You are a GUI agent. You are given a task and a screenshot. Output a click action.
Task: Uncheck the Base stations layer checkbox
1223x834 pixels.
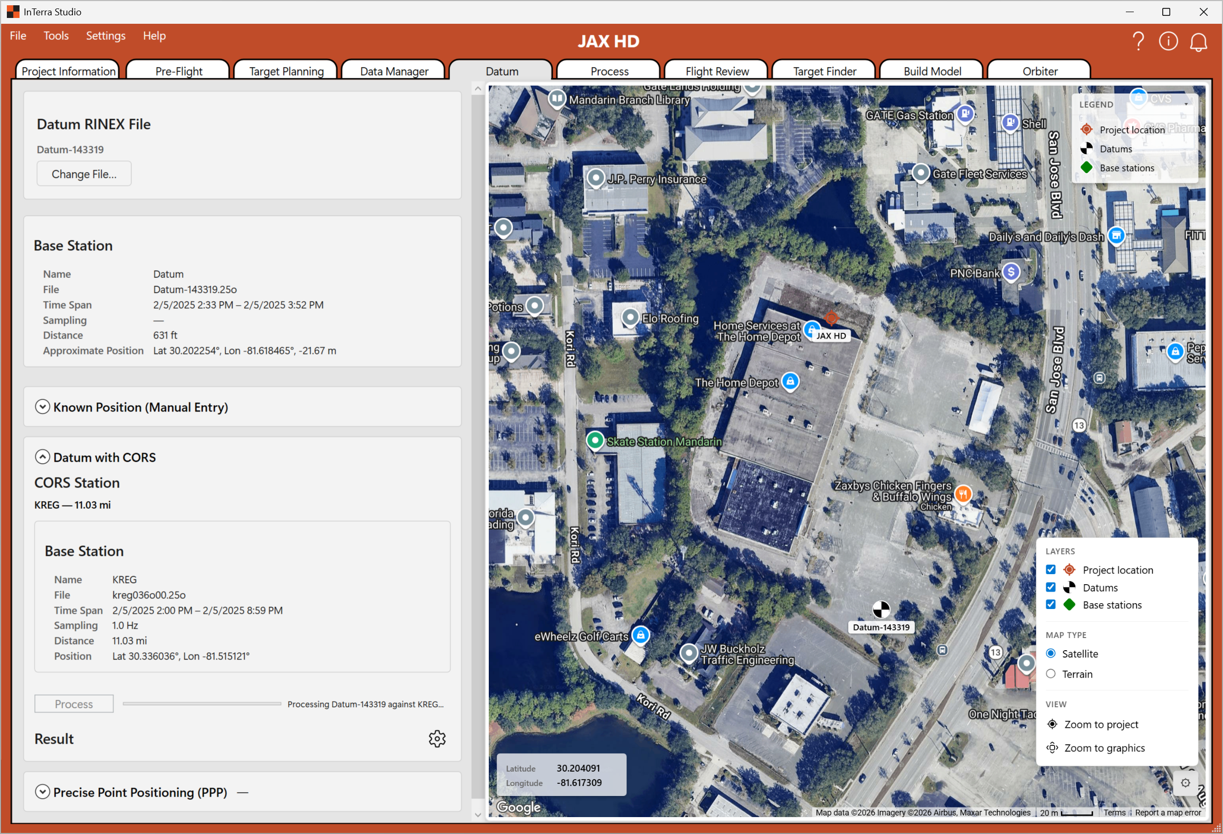[1050, 605]
